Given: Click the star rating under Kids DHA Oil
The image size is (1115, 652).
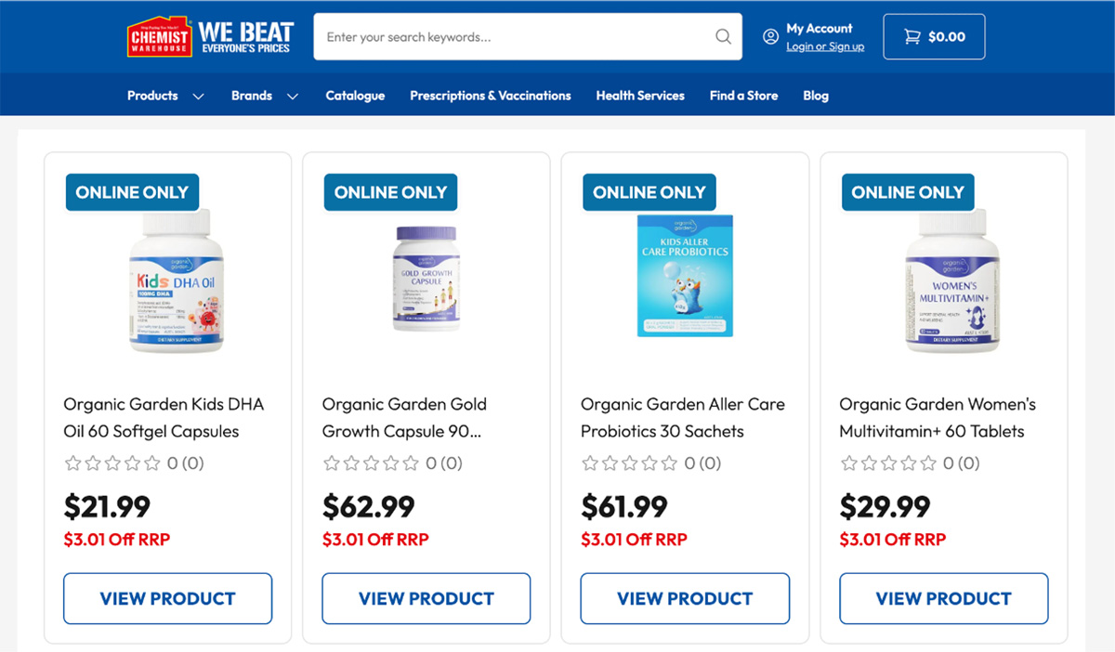Looking at the screenshot, I should (x=113, y=463).
